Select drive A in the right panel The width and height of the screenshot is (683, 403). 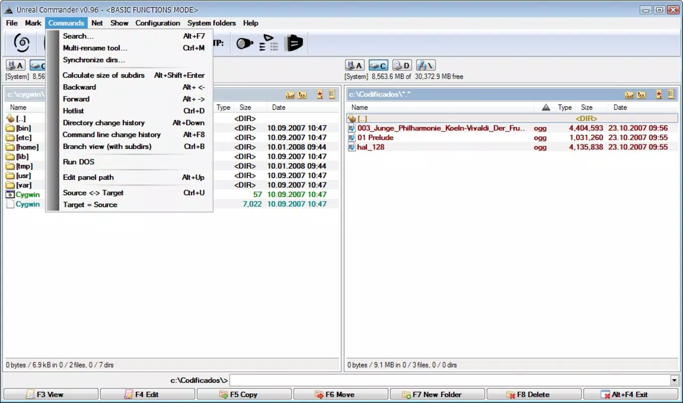355,65
